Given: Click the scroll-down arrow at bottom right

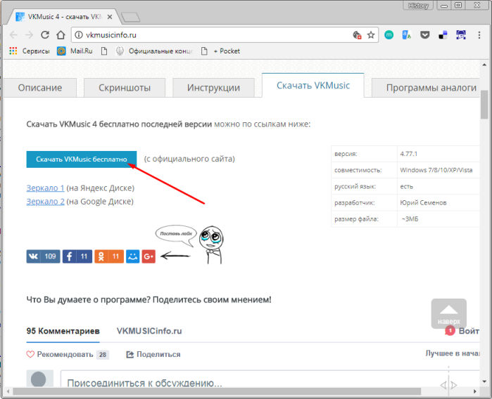Looking at the screenshot, I should (484, 381).
